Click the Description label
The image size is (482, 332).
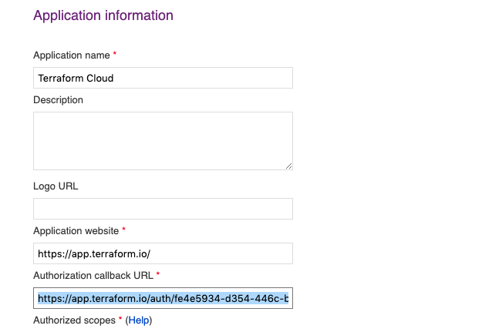click(58, 100)
